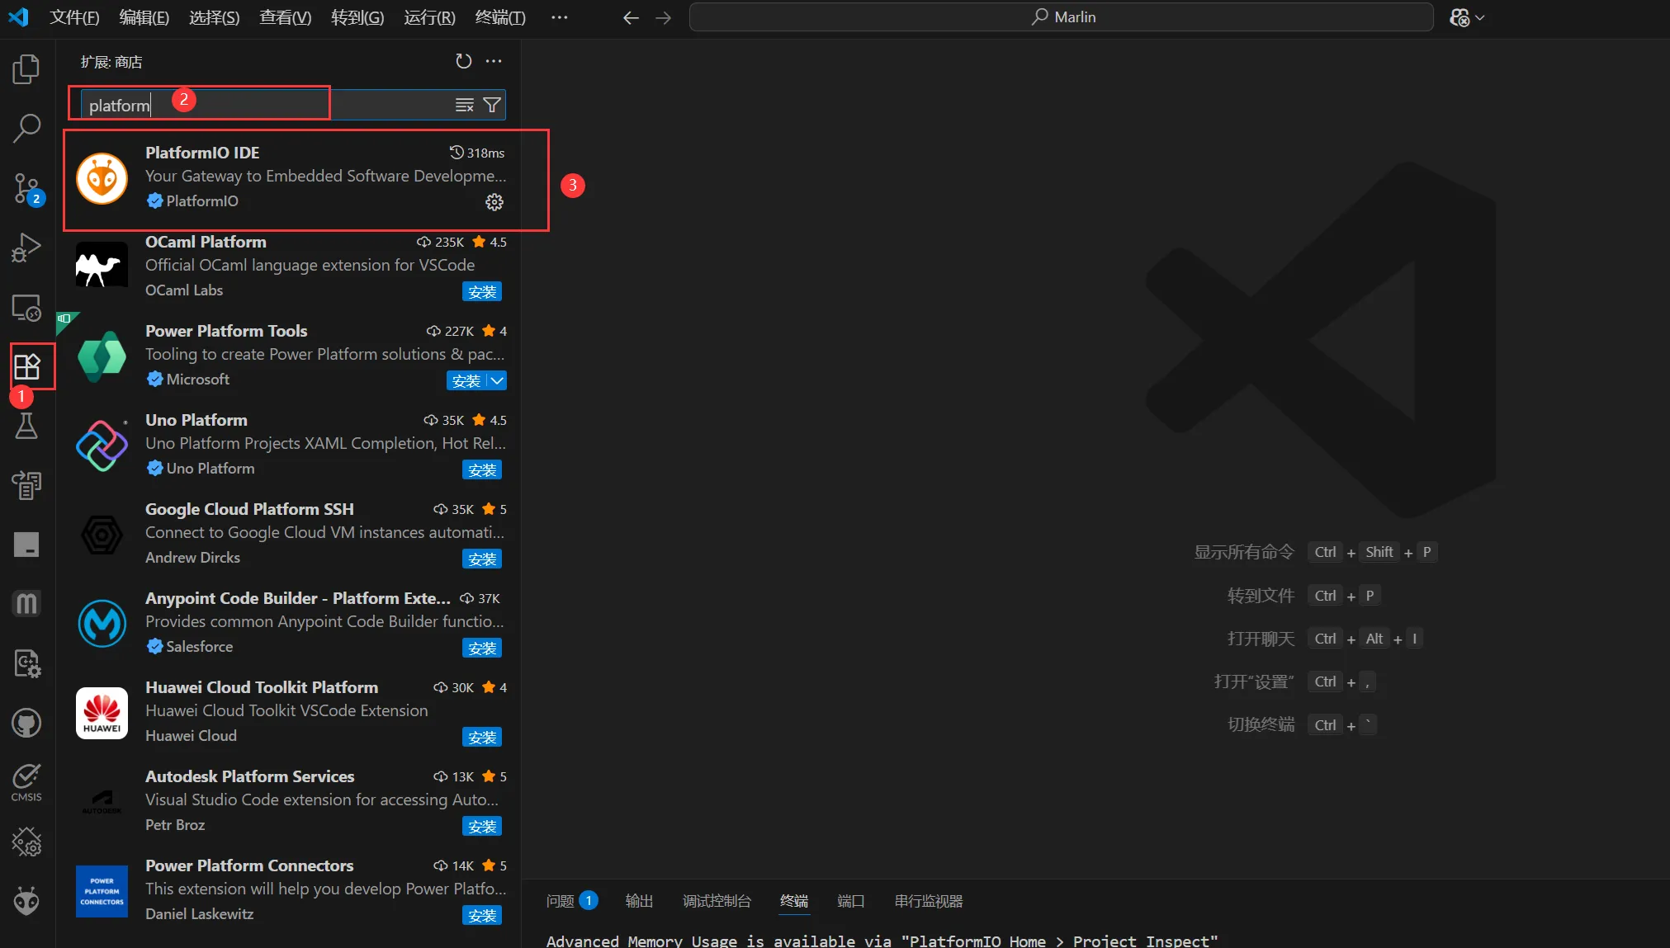Refresh the extensions marketplace list
Viewport: 1670px width, 948px height.
(x=463, y=61)
